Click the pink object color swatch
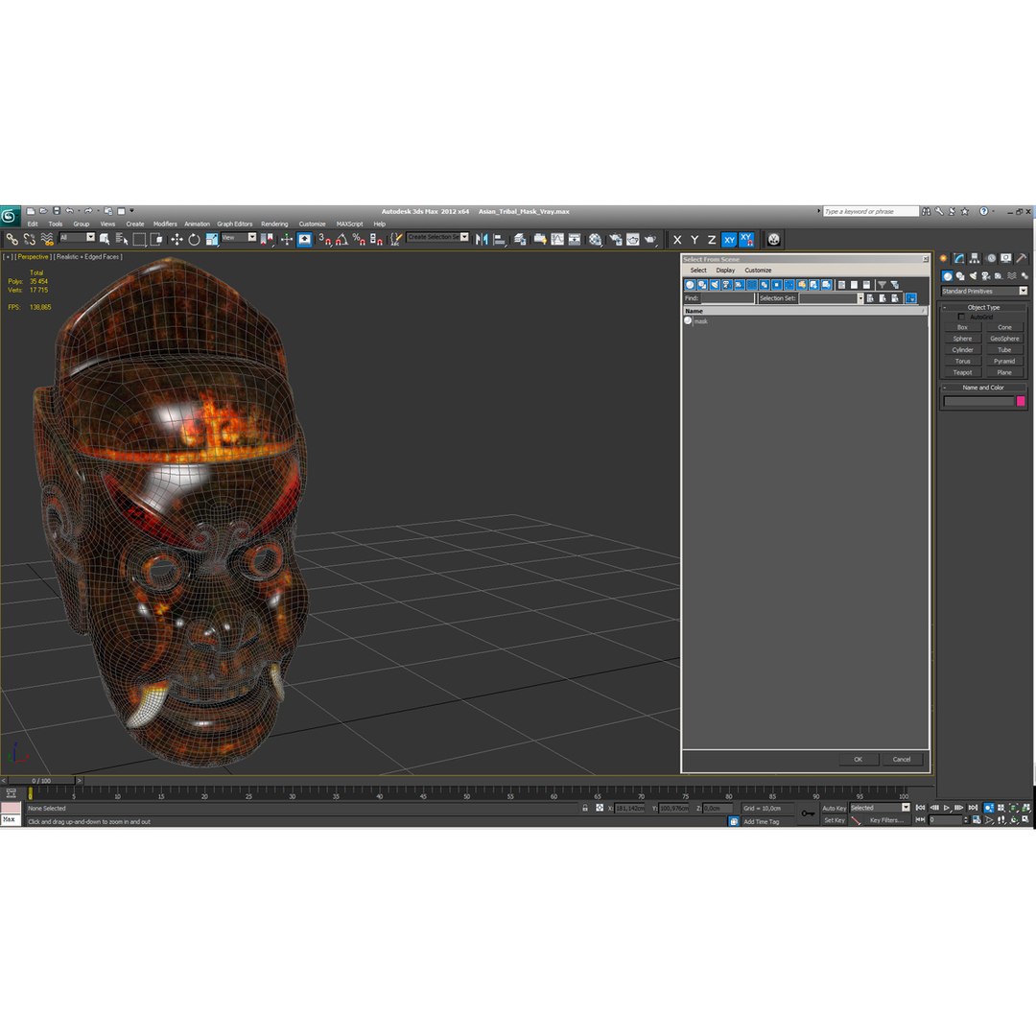Screen dimensions: 1036x1036 (x=1020, y=401)
